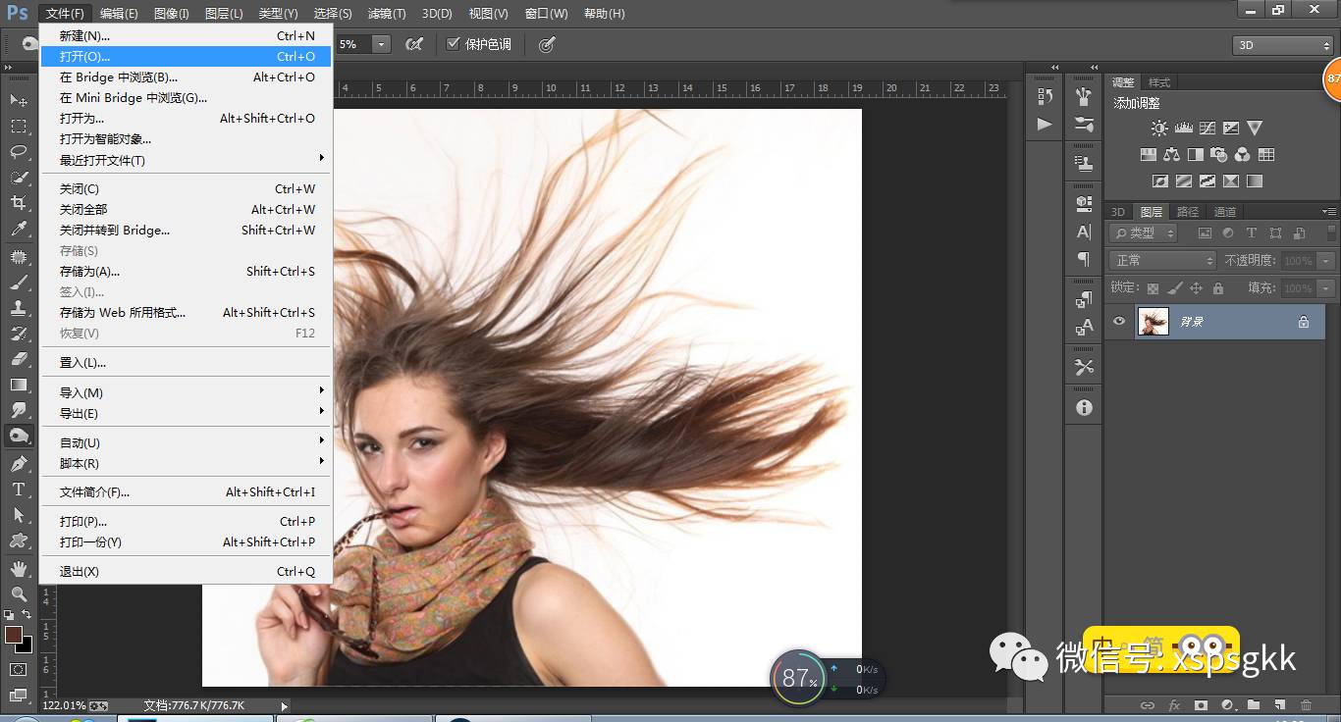This screenshot has width=1341, height=722.
Task: Toggle lock transparent pixels
Action: [1153, 288]
